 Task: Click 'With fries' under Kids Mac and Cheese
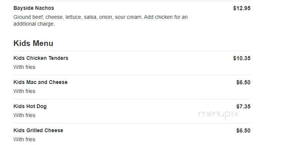click(24, 91)
